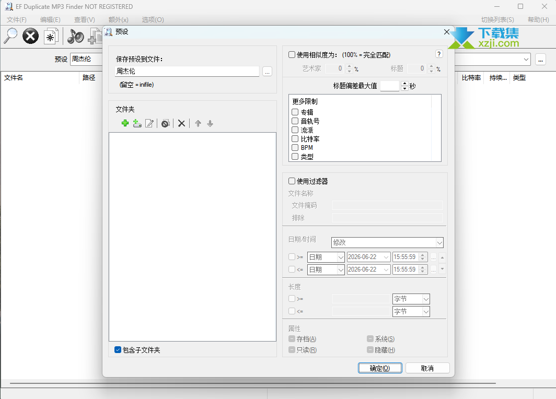Decrease the 标题偏差最大值 spinner value
This screenshot has width=556, height=399.
coord(405,88)
